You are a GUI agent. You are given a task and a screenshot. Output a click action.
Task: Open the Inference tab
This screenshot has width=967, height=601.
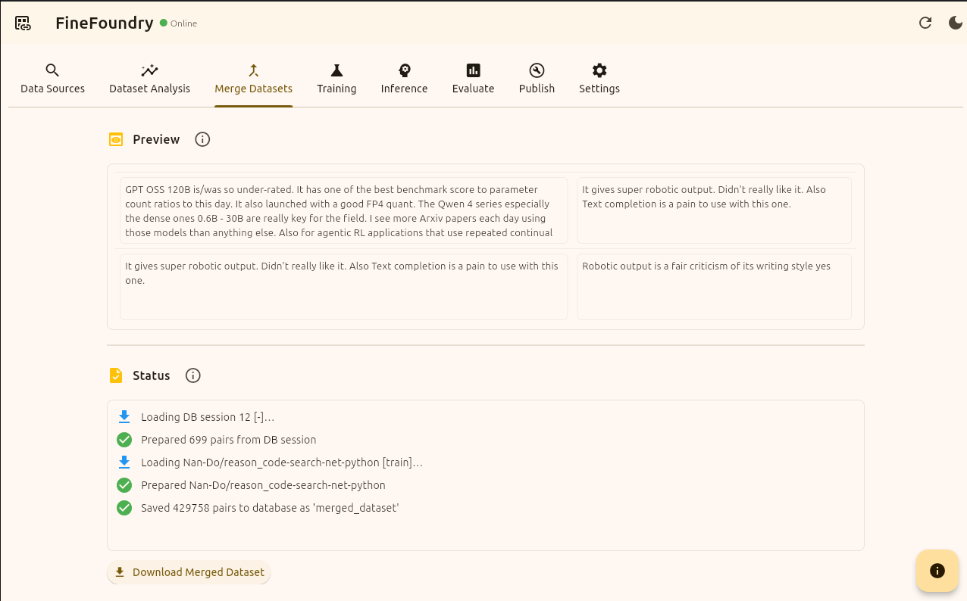tap(404, 79)
